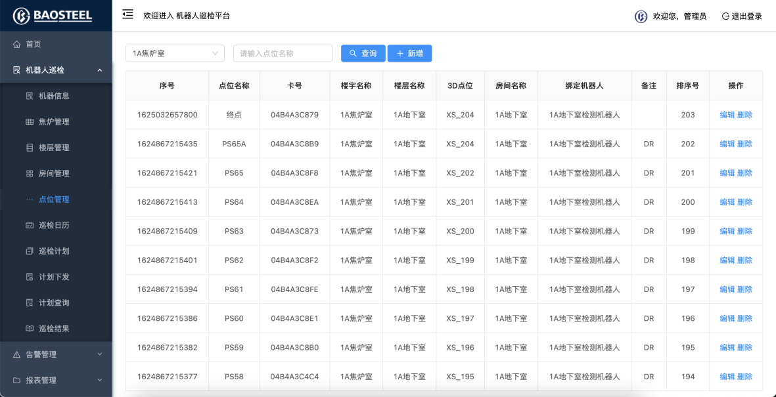
Task: Expand the 报表管理 submenu
Action: (100, 381)
